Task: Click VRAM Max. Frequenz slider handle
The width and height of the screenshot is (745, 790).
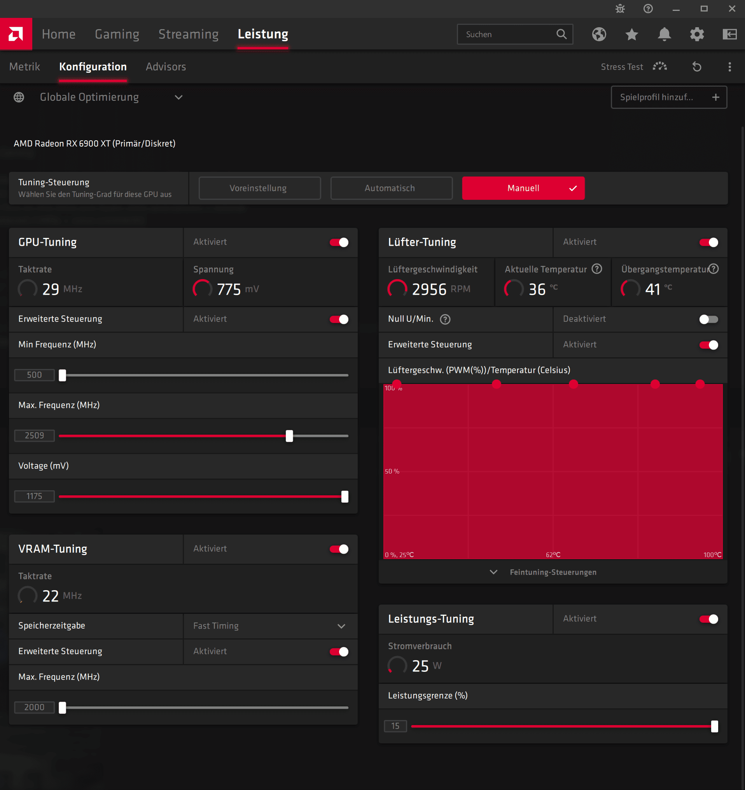Action: (x=62, y=708)
